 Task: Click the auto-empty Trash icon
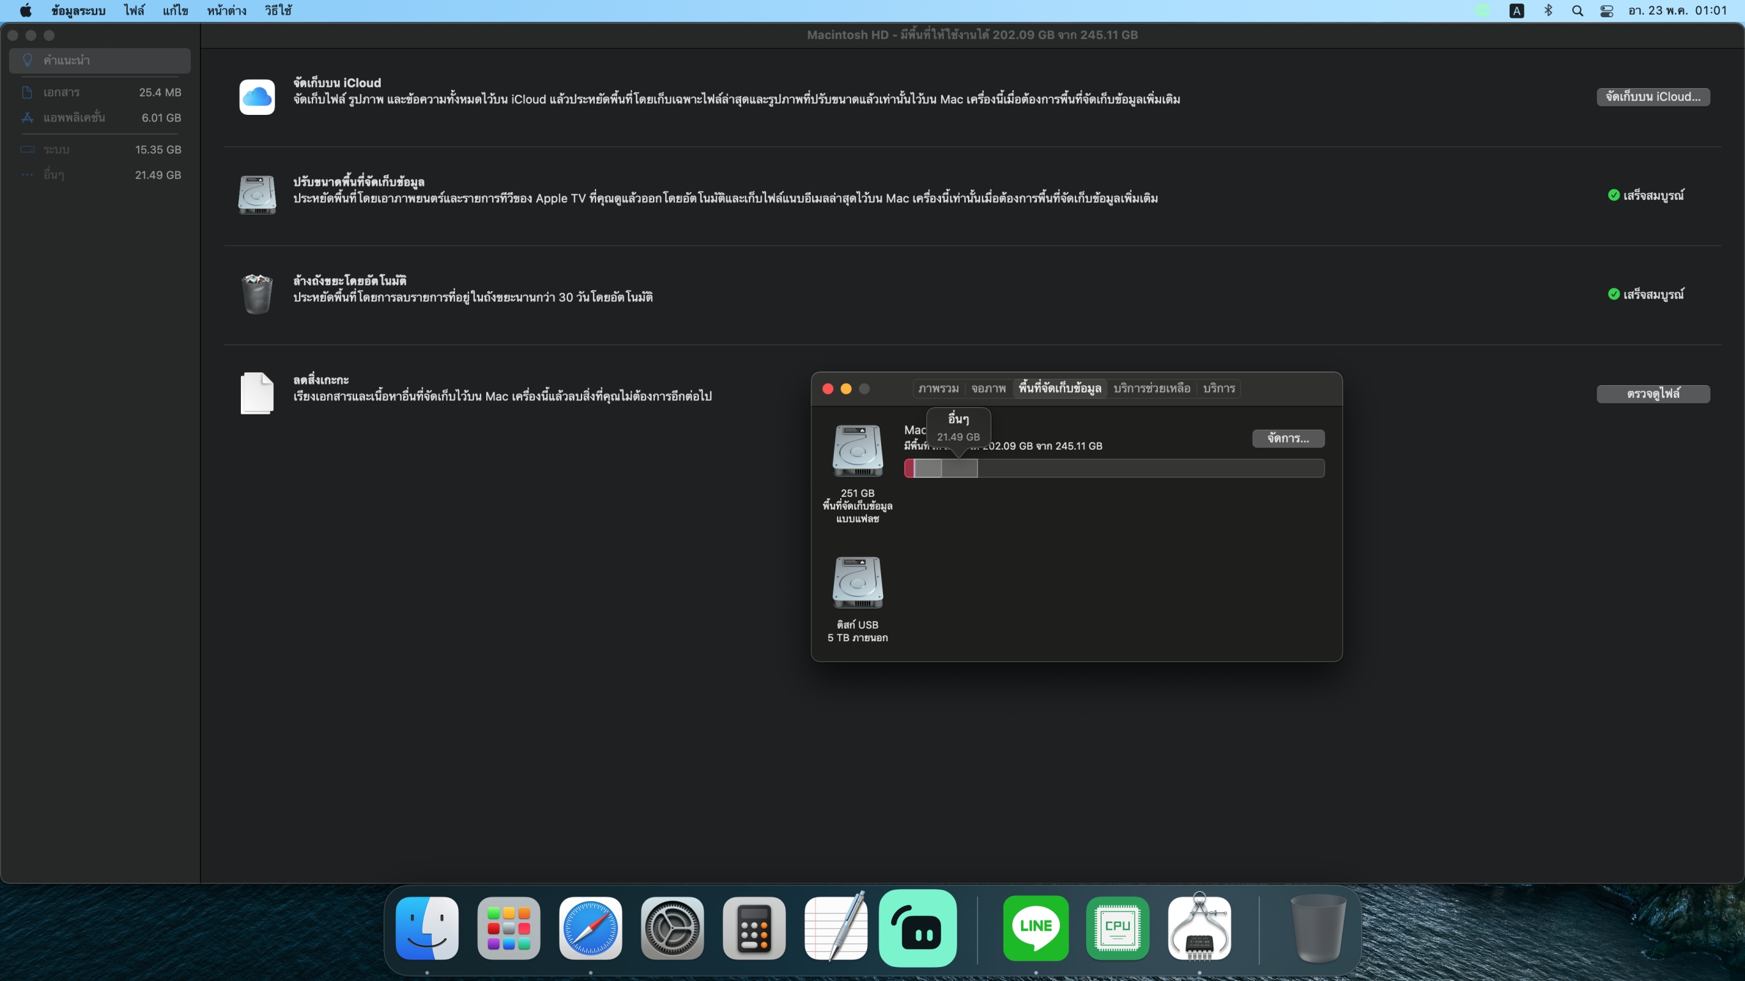point(257,294)
